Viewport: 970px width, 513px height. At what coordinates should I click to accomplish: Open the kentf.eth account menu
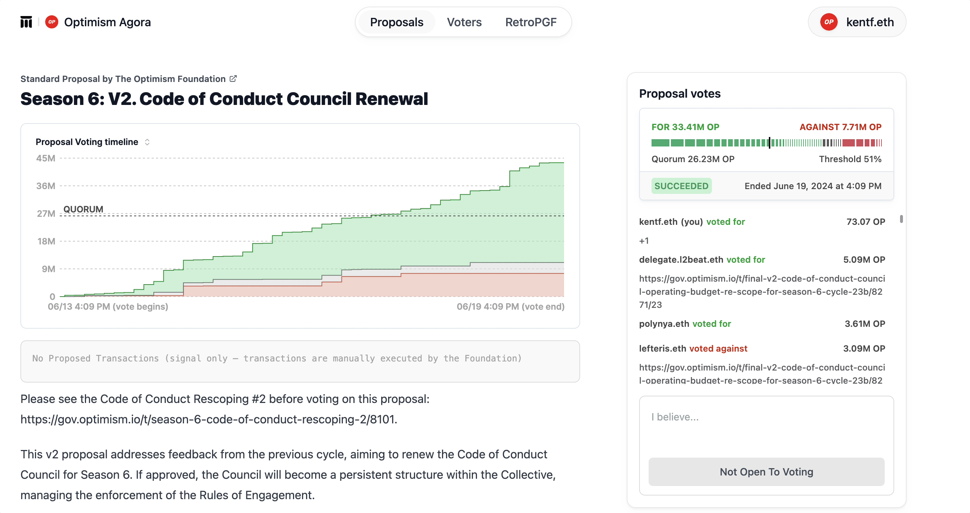coord(857,22)
